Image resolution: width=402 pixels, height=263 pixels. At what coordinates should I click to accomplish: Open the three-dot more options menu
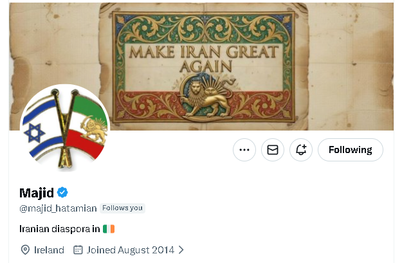244,150
